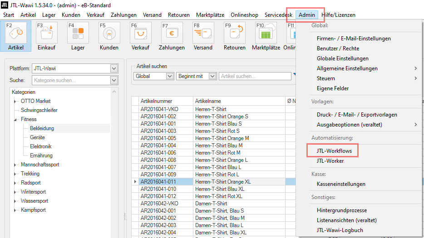Open the Retouren menu
Screen dimensions: 424x238
tap(179, 15)
